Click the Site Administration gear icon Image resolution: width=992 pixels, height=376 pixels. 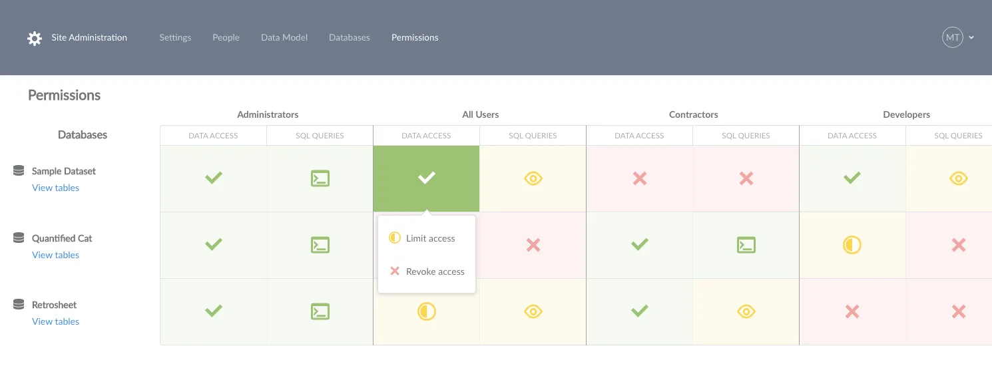tap(35, 38)
